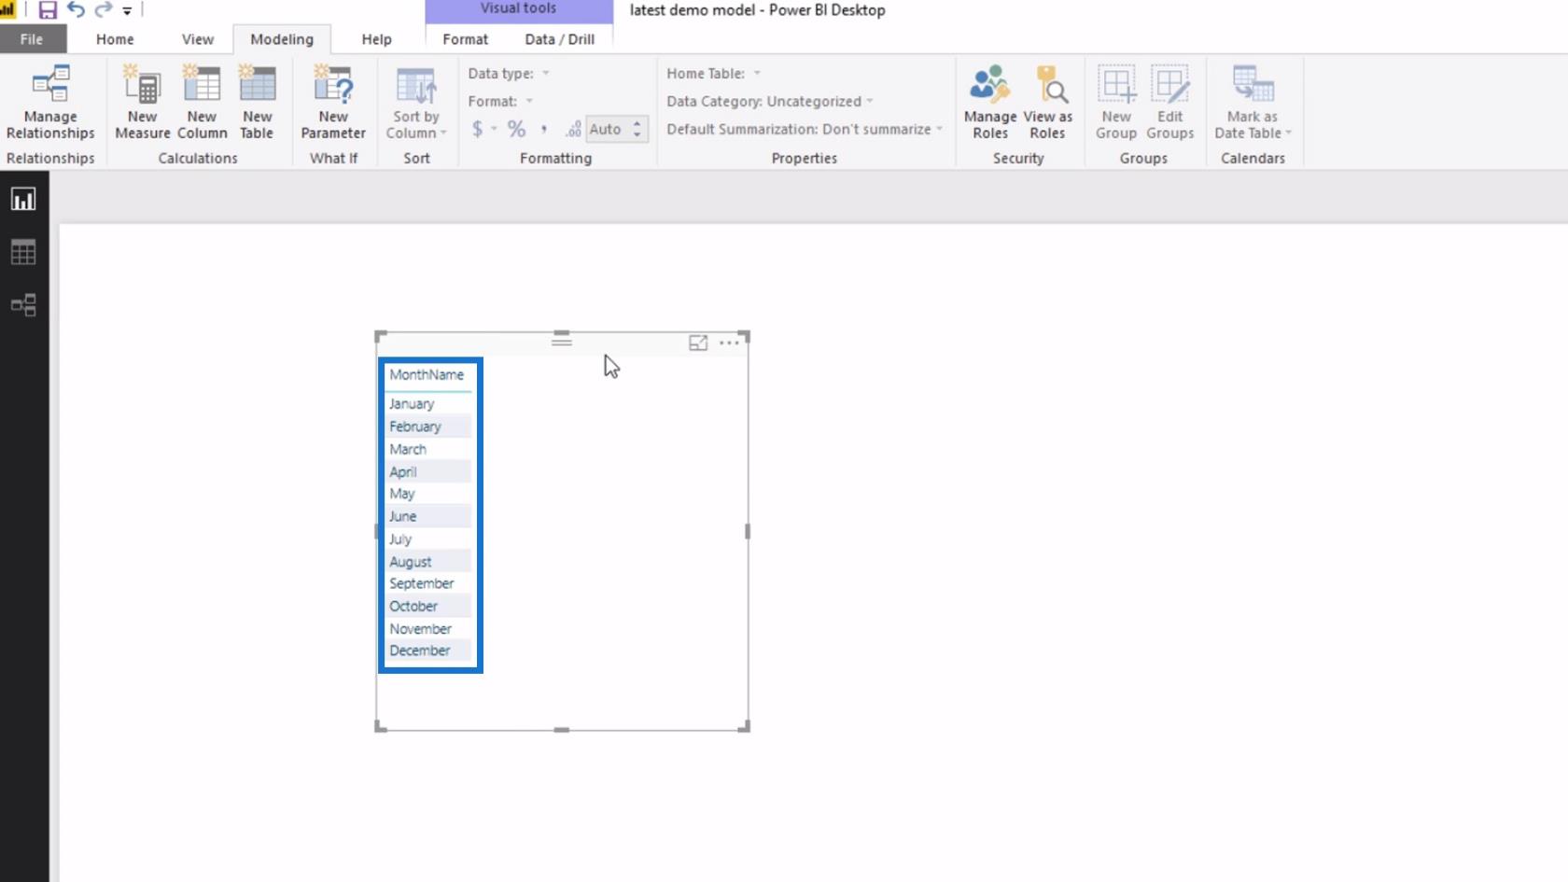Click Focus mode icon on visual
The width and height of the screenshot is (1568, 882).
point(698,343)
